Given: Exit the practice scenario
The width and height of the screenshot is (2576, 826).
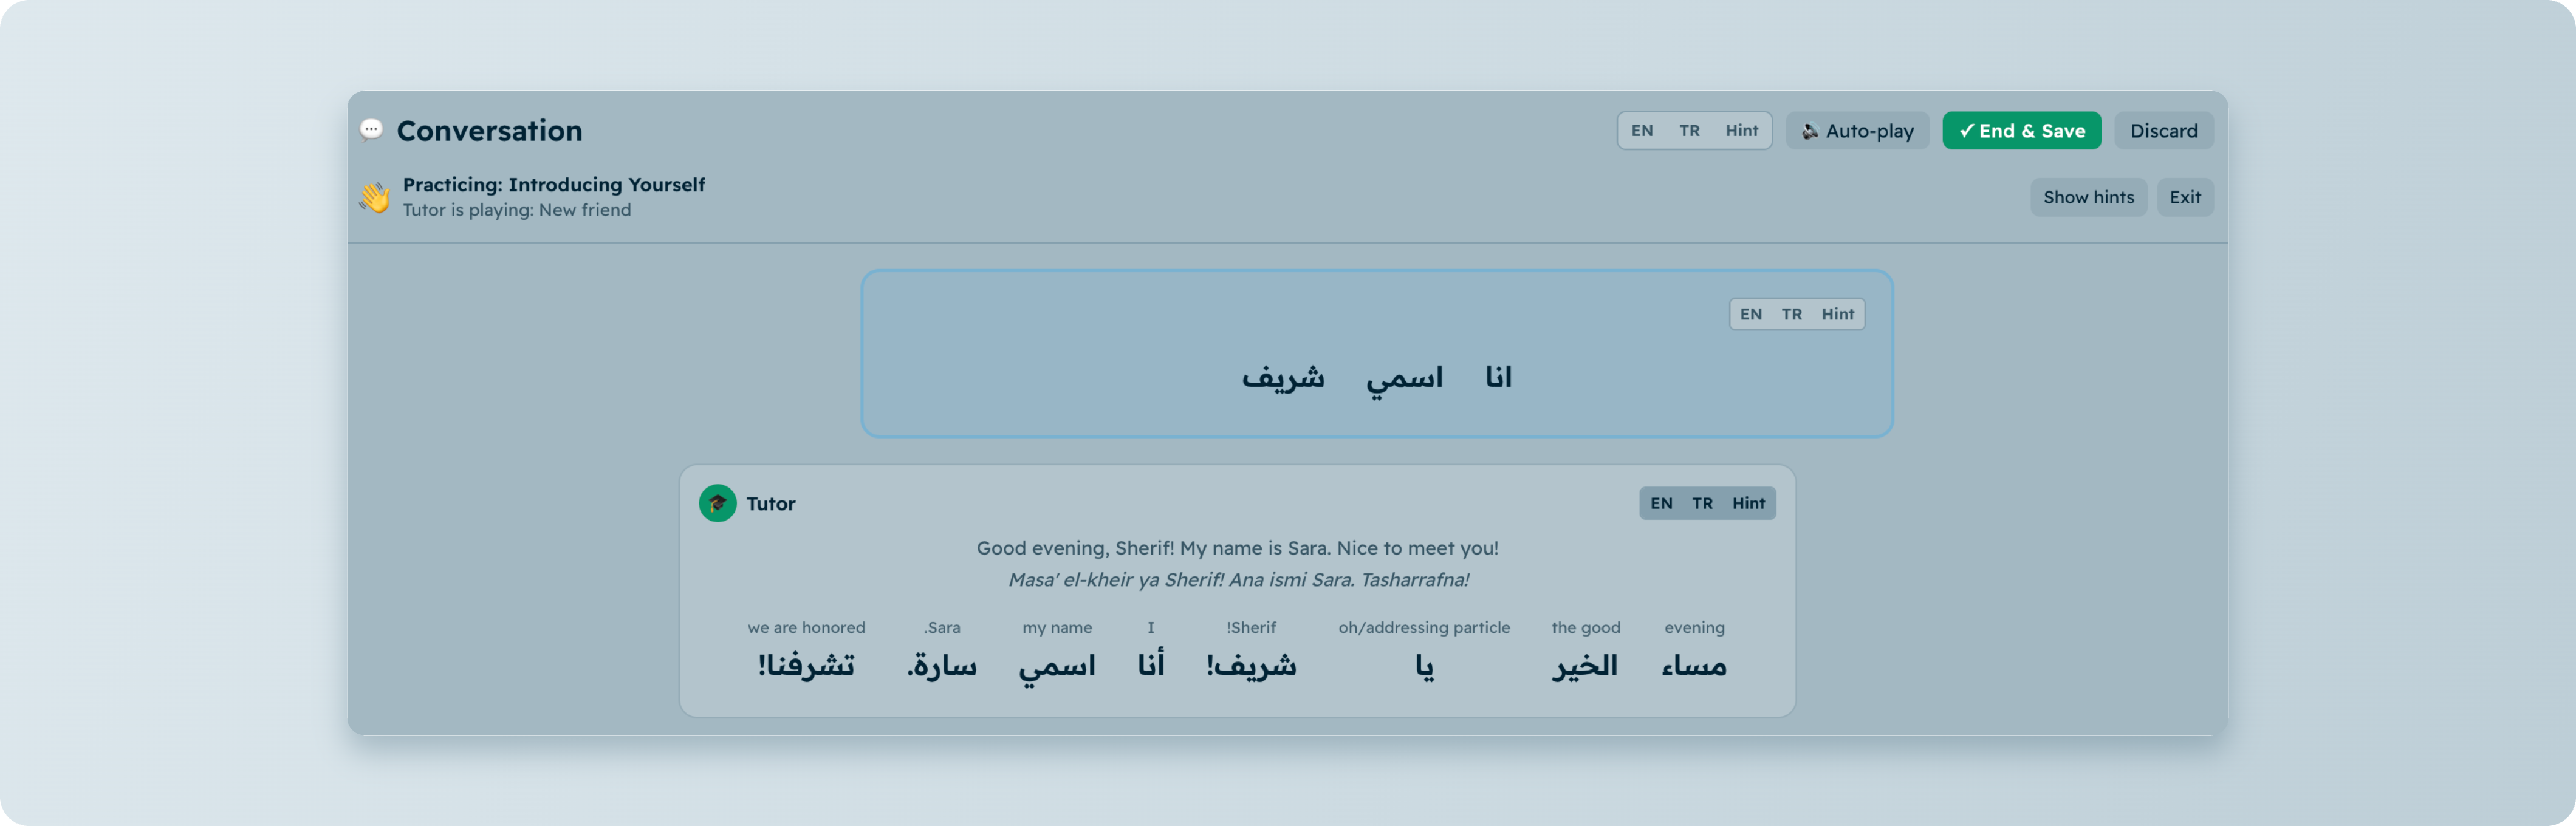Looking at the screenshot, I should [x=2184, y=197].
